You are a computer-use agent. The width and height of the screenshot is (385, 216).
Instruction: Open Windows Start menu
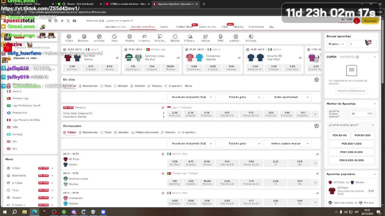pyautogui.click(x=5, y=212)
